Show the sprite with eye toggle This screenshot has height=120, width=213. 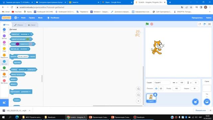point(156,88)
